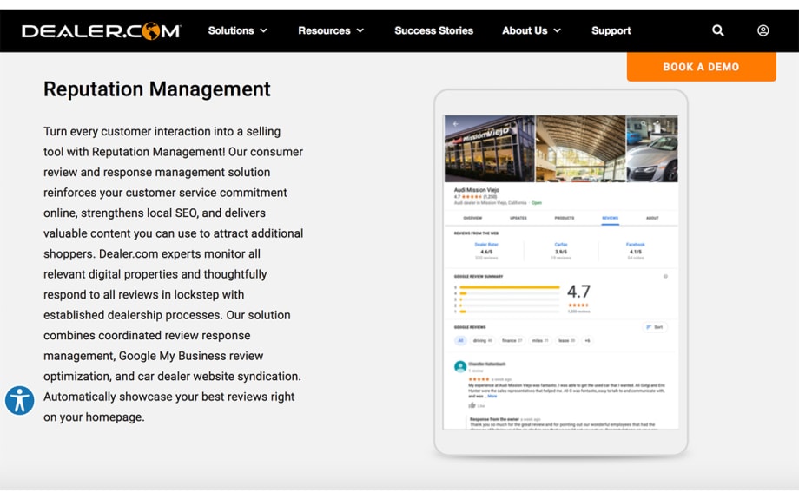Open the Success Stories page

point(433,30)
